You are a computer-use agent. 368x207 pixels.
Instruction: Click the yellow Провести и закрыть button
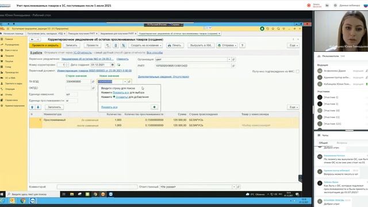(45, 45)
